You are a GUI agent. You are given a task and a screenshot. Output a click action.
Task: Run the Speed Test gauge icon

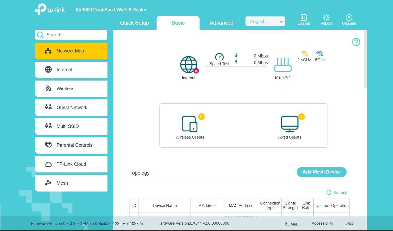pyautogui.click(x=219, y=57)
